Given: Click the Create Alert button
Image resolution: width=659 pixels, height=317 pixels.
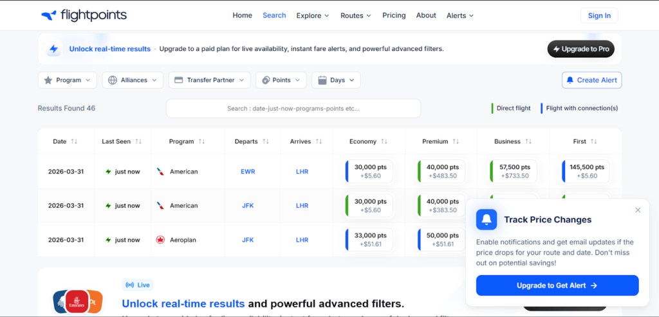Looking at the screenshot, I should pyautogui.click(x=592, y=80).
